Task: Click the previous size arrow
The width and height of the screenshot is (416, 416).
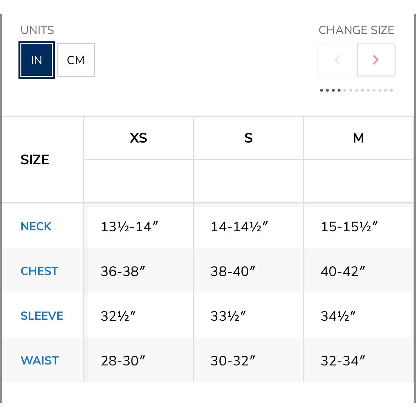Action: [x=338, y=60]
